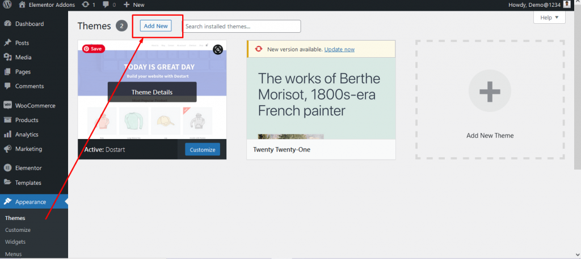581x259 pixels.
Task: Click the Twenty Twenty-One theme name
Action: coord(281,150)
